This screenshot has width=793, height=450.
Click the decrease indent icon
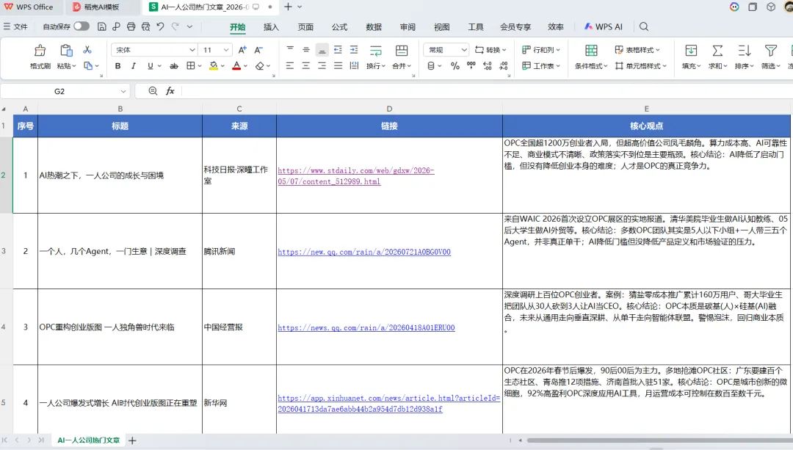pyautogui.click(x=338, y=49)
